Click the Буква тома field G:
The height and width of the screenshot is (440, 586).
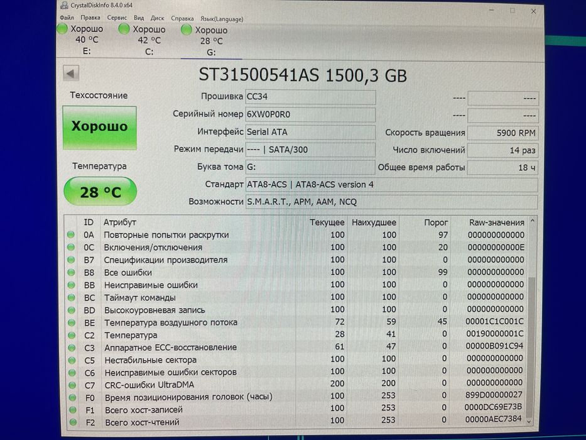[x=310, y=167]
